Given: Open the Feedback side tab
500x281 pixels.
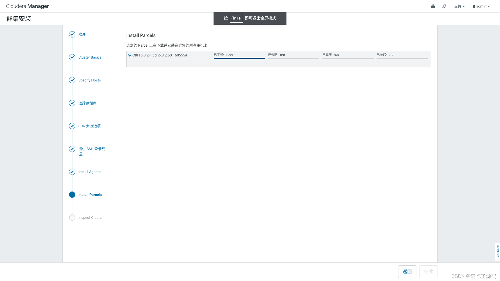Looking at the screenshot, I should (498, 252).
